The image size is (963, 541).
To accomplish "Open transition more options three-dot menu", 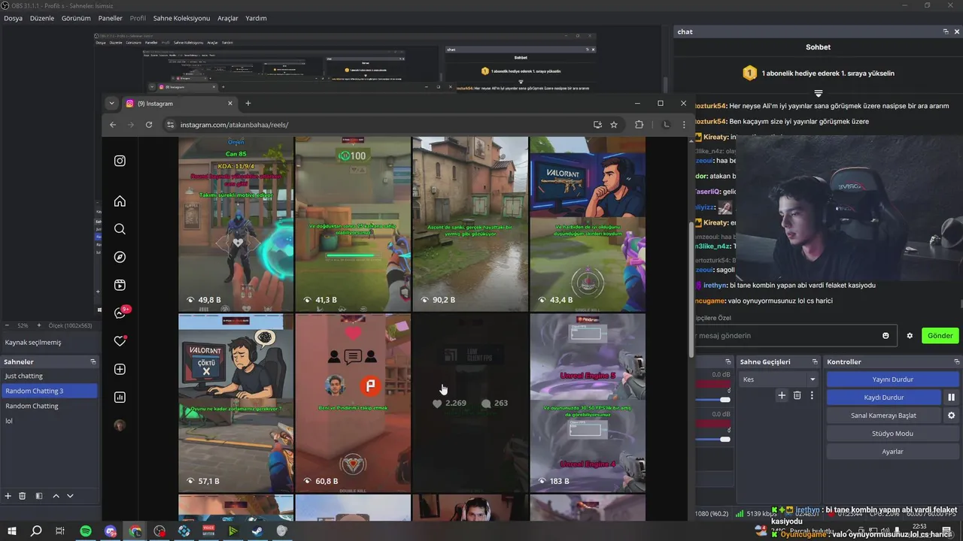I will [x=812, y=395].
